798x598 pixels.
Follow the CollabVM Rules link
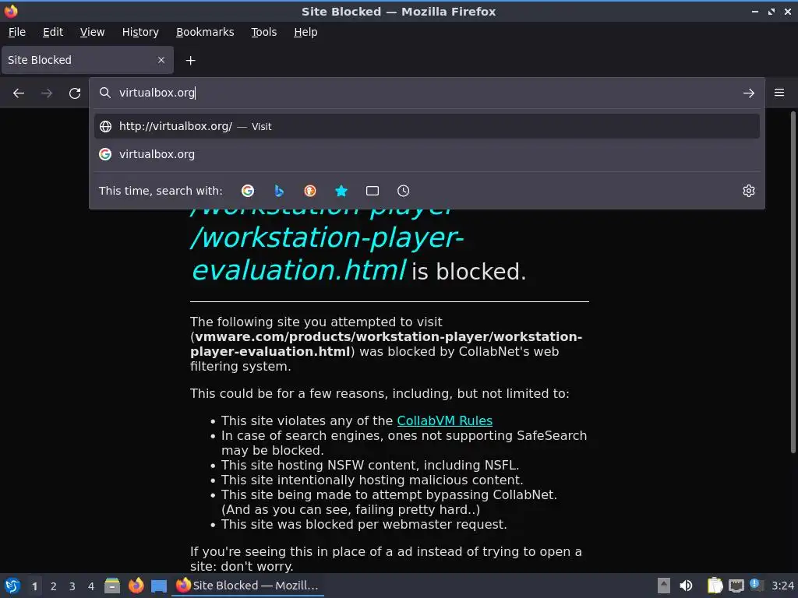tap(444, 420)
